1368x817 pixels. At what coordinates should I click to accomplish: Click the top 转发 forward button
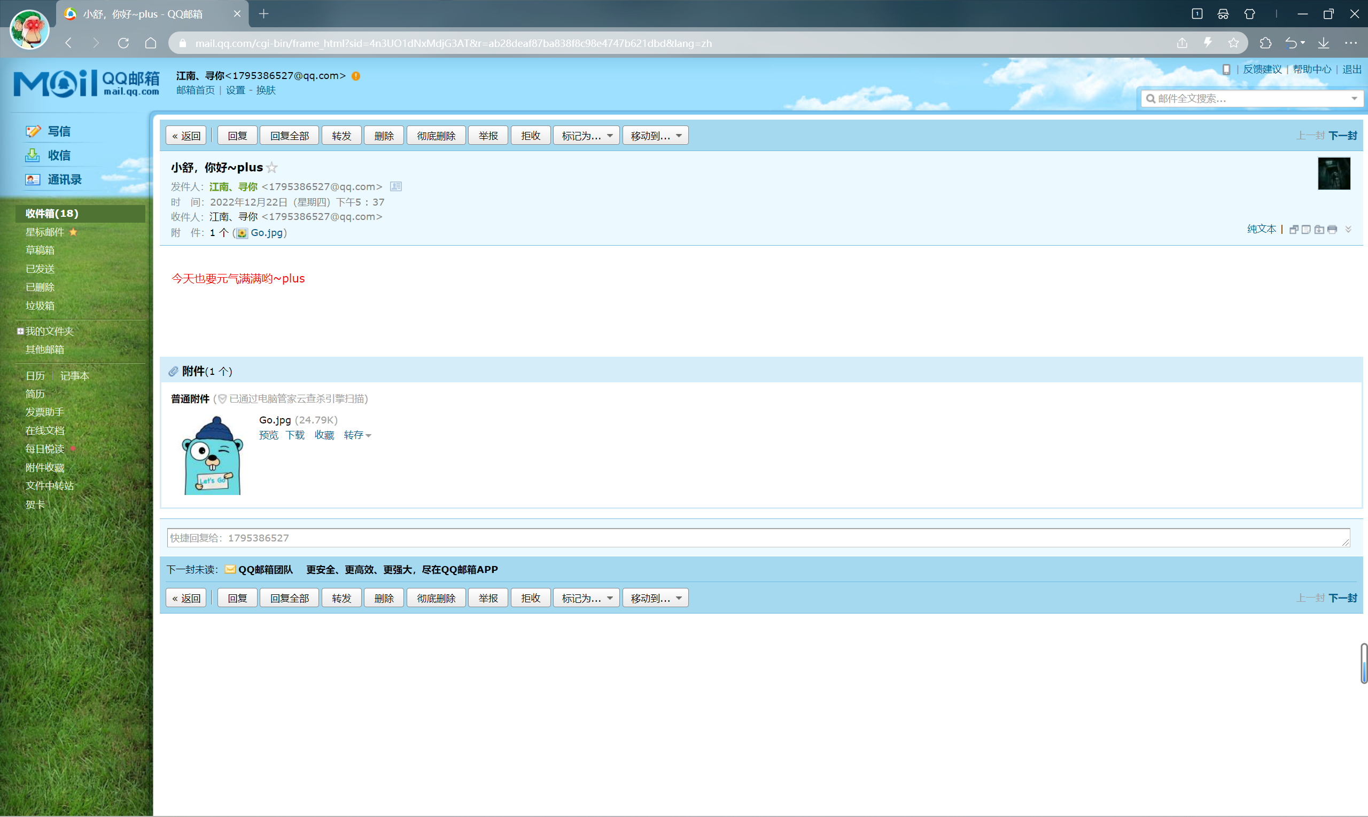tap(341, 136)
